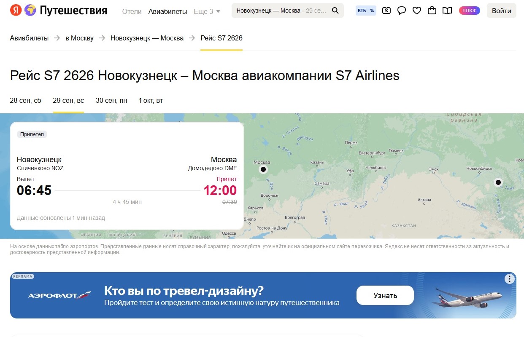Open the Новокузнецк — Москва breadcrumb link
Image resolution: width=524 pixels, height=337 pixels.
click(147, 38)
